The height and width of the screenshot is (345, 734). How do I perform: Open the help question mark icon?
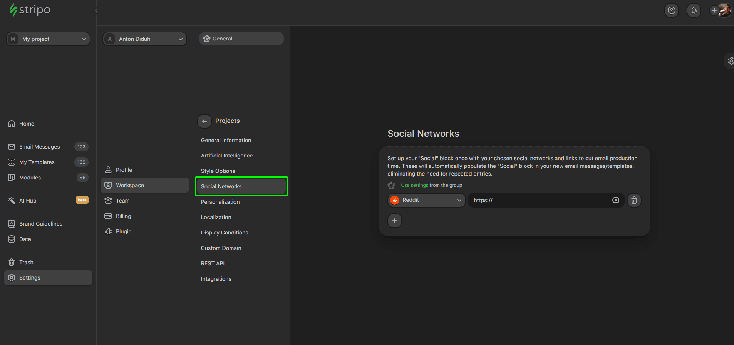(672, 10)
